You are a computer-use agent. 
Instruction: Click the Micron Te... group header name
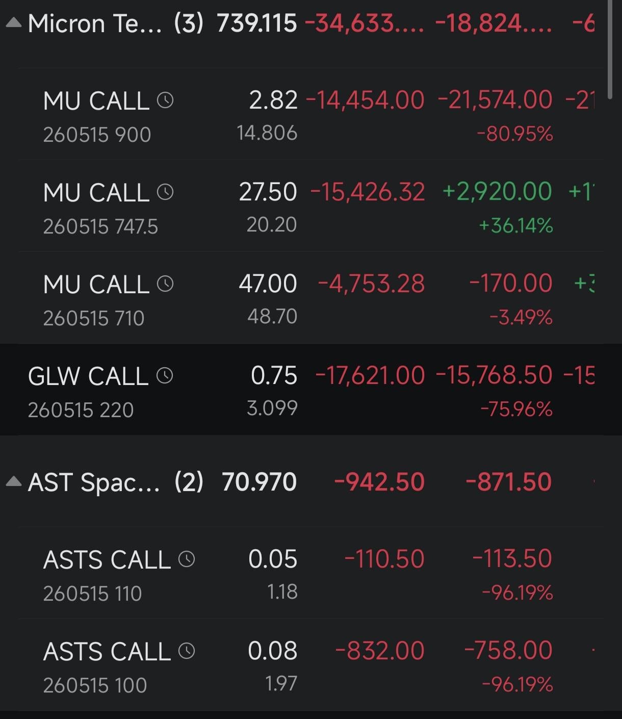[95, 23]
